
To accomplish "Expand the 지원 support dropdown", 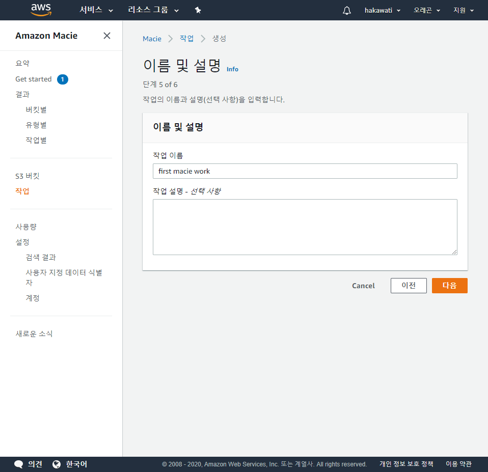I will click(x=464, y=11).
